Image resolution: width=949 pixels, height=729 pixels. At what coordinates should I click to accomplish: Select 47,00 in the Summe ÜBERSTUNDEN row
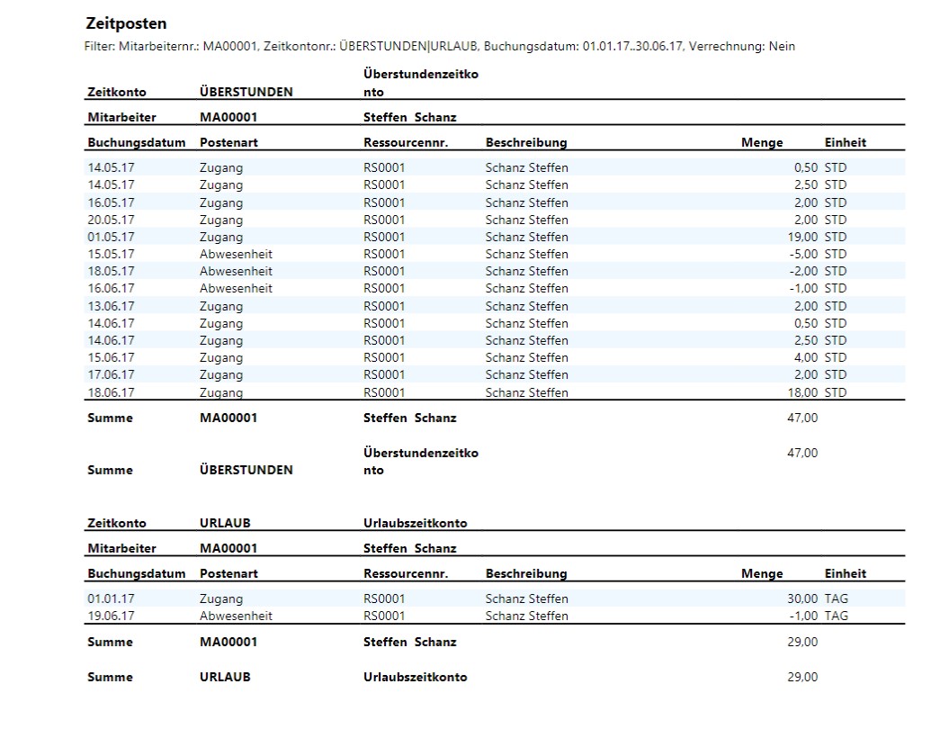coord(802,453)
